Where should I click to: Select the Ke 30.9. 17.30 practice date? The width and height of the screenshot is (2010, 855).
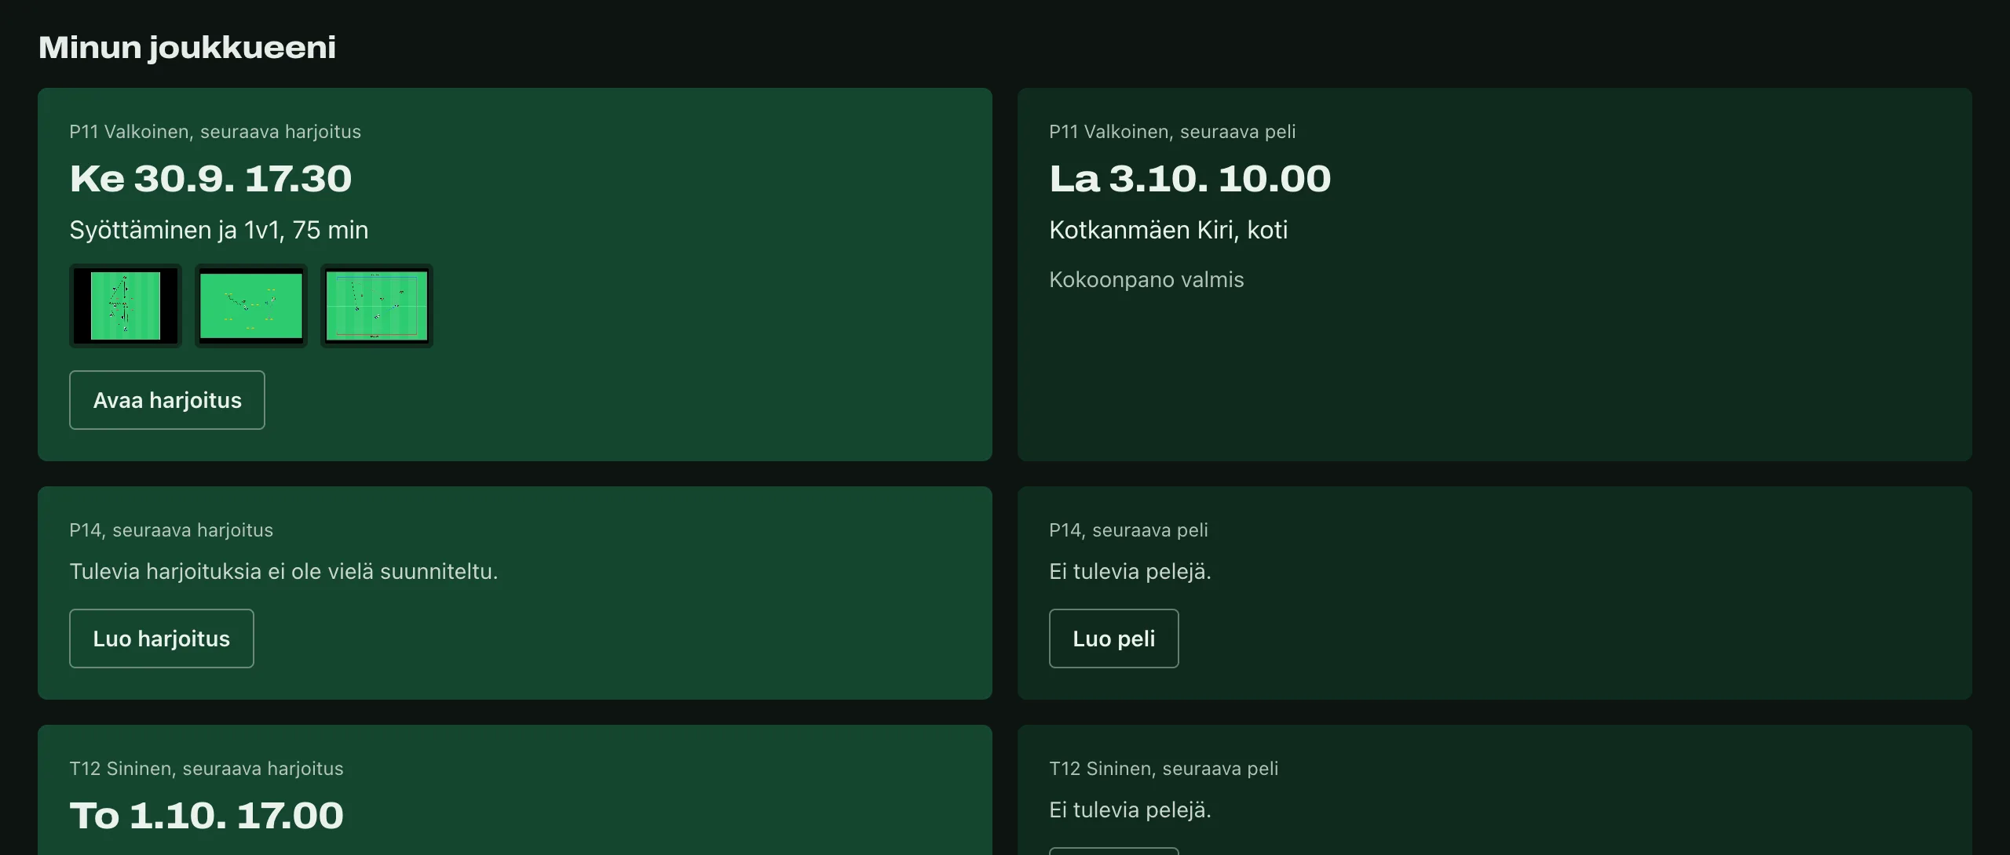211,179
